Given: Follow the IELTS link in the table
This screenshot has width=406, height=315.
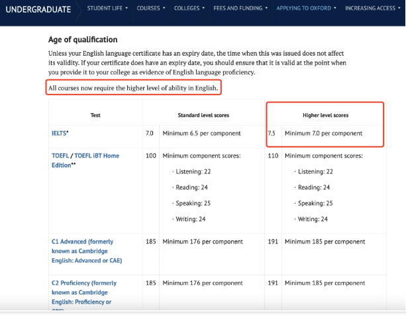Looking at the screenshot, I should point(59,133).
